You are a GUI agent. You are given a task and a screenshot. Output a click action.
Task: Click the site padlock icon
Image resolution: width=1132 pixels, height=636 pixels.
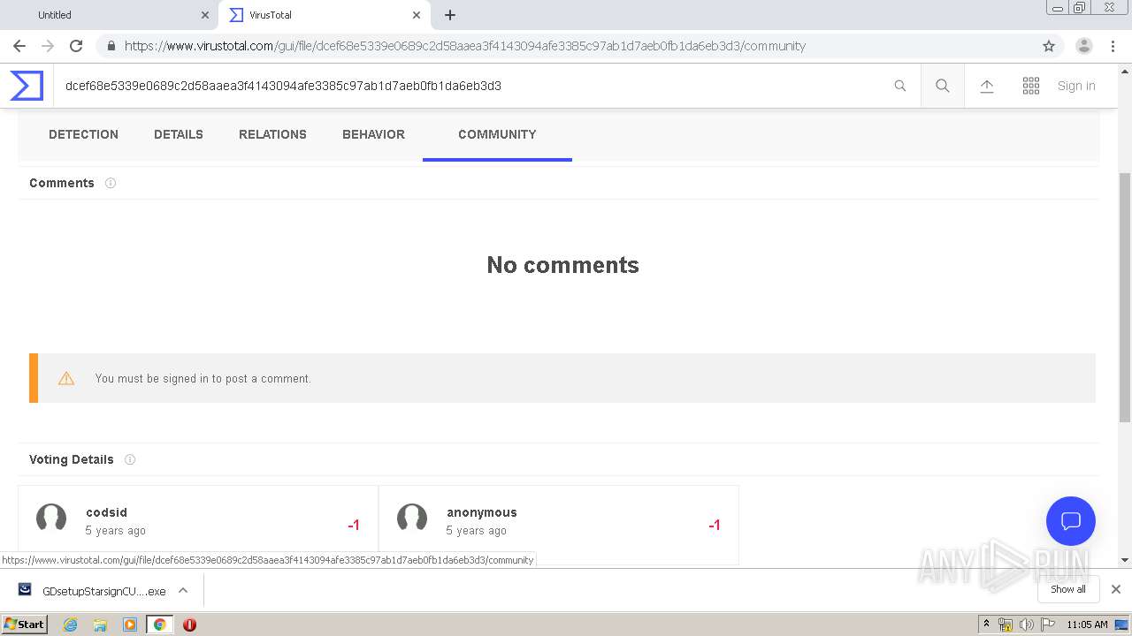click(x=111, y=46)
